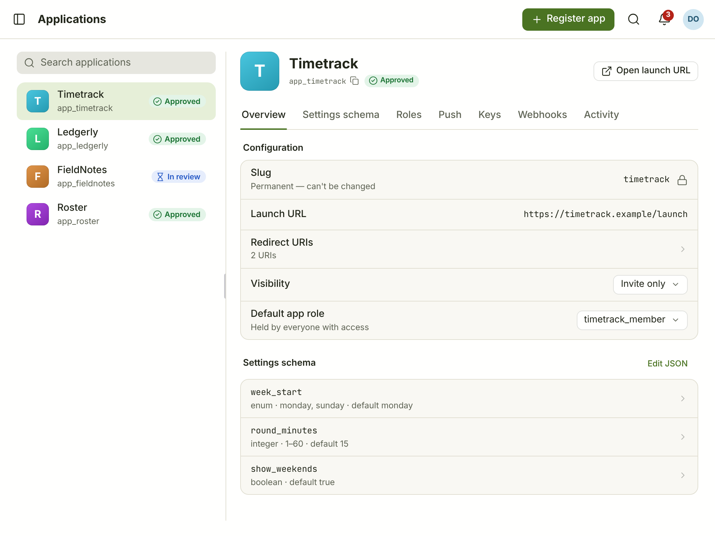Switch to the Roles tab
715x536 pixels.
pyautogui.click(x=409, y=115)
